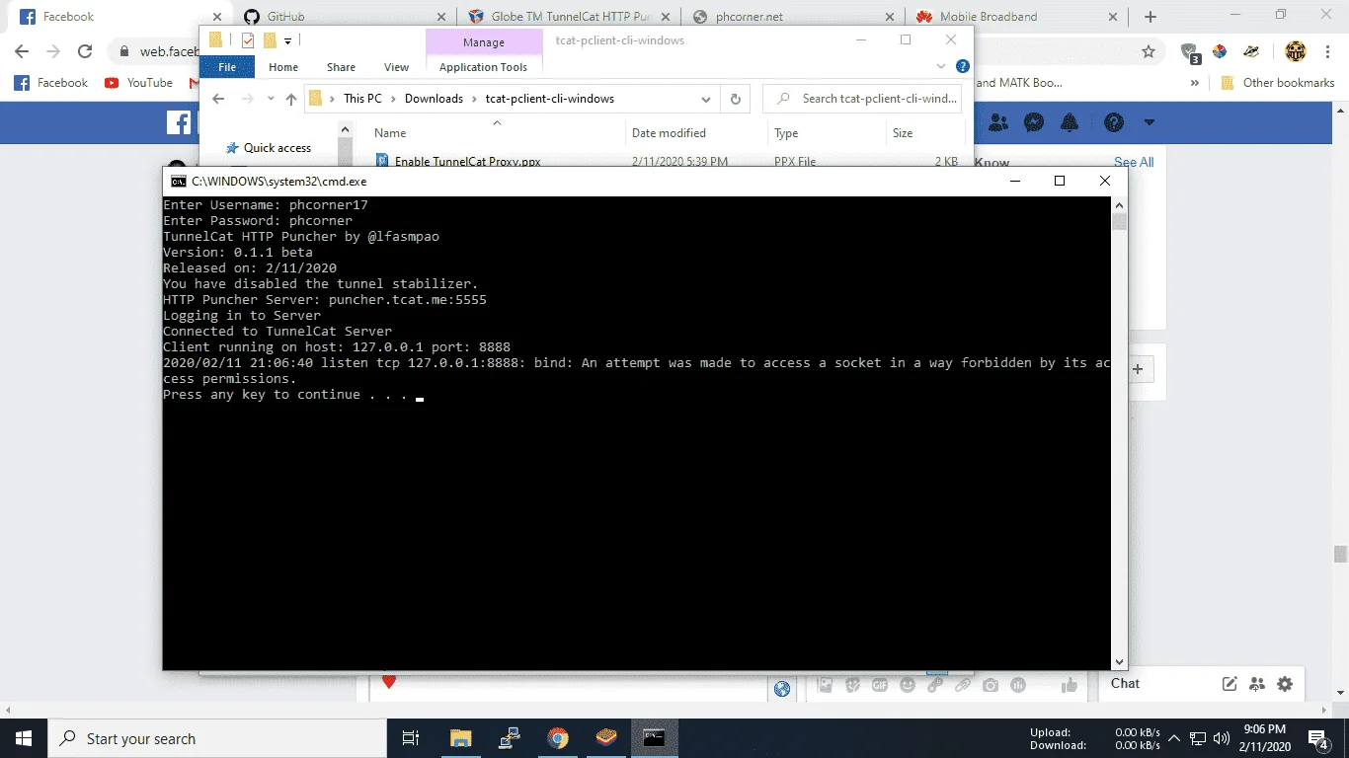Go back in the Chrome browser

point(23,51)
